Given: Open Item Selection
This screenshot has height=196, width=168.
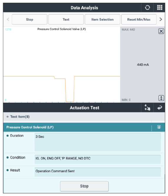Looking at the screenshot, I should pyautogui.click(x=102, y=19).
